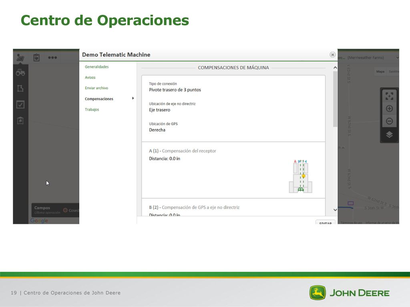Image resolution: width=410 pixels, height=307 pixels.
Task: Click the 'COMPENSACIONES DE MÁQUINA' heading
Action: click(233, 68)
